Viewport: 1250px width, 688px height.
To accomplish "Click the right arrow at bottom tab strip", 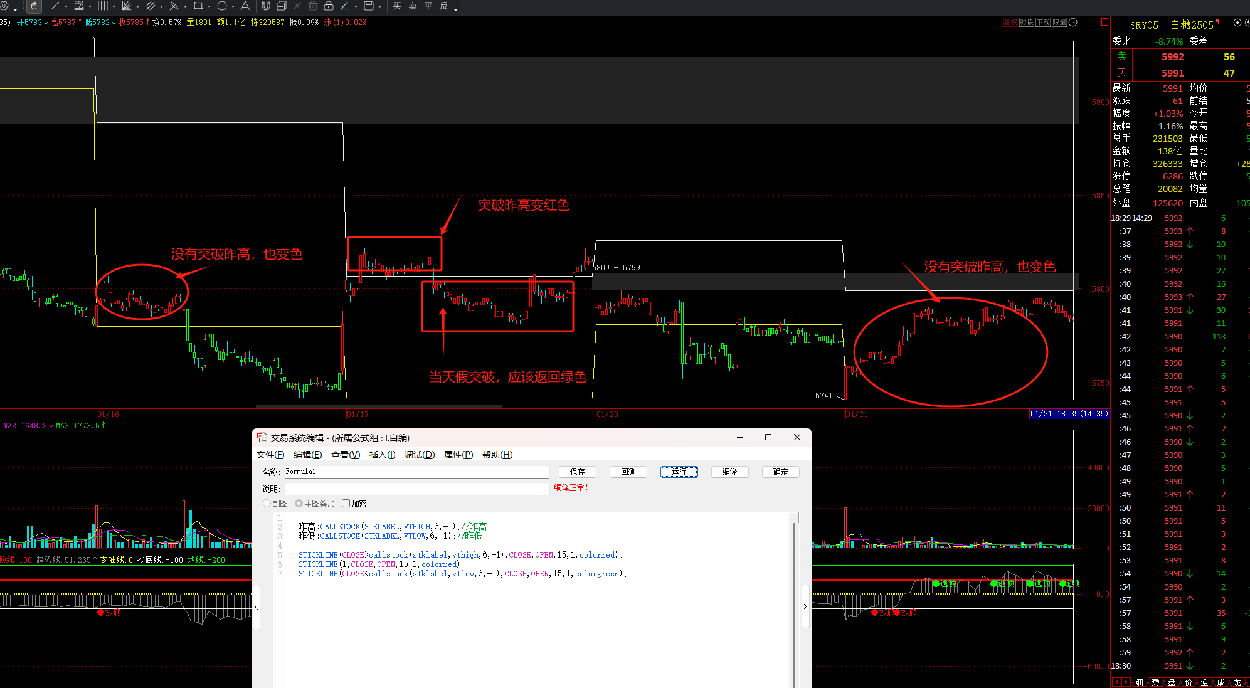I will (1126, 682).
